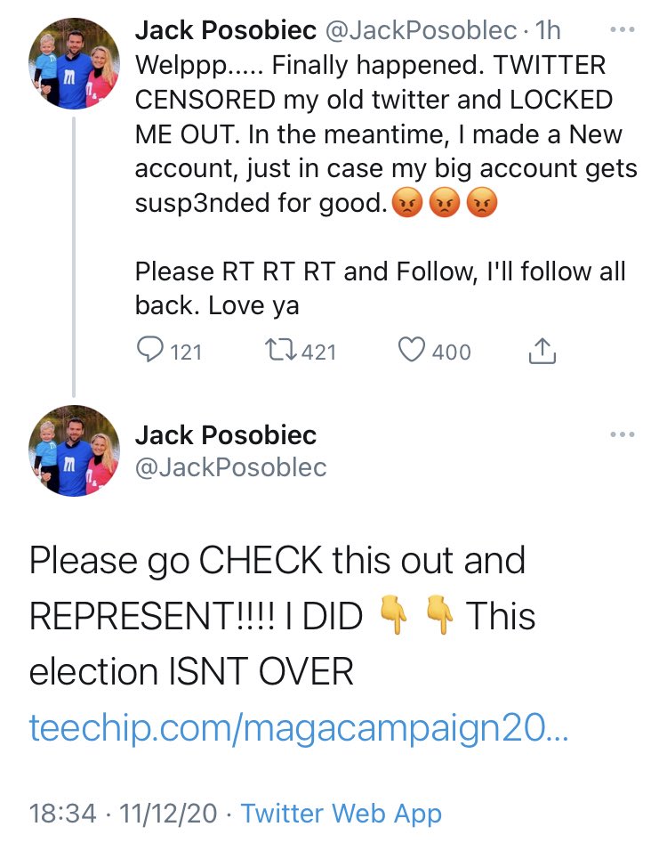Reply to the first tweet via comment icon

click(149, 350)
